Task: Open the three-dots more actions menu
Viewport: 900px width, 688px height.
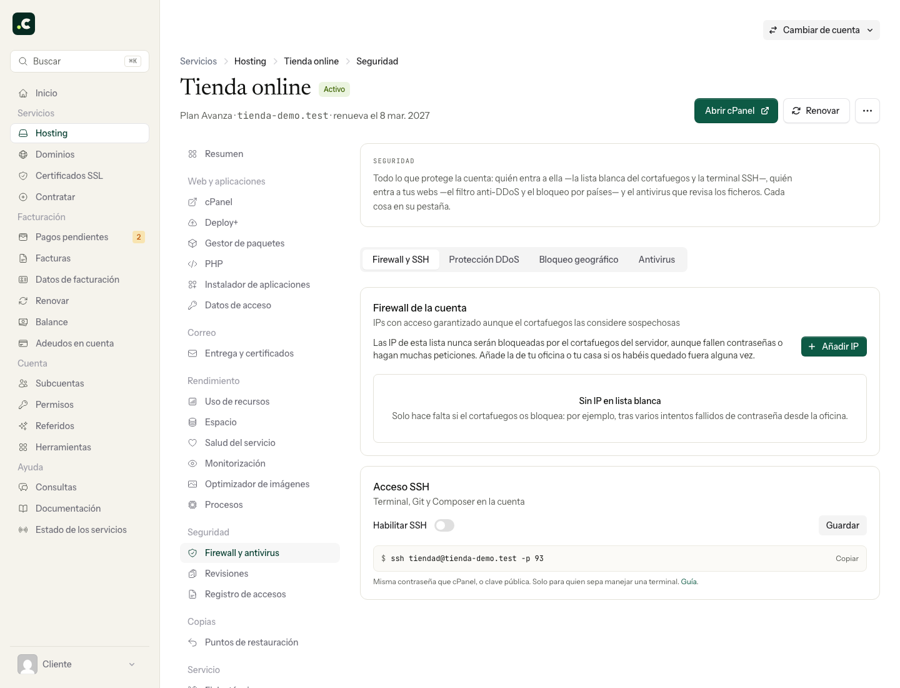Action: coord(867,111)
